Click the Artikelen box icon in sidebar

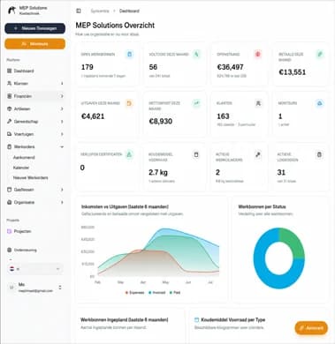click(x=9, y=108)
